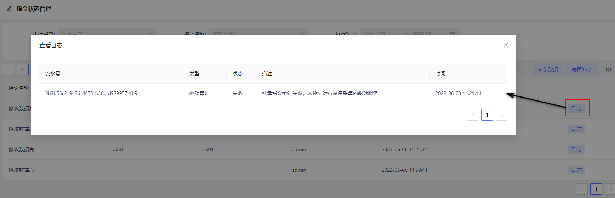
Task: Open 日志 for the 11:21:11 row
Action: point(577,149)
